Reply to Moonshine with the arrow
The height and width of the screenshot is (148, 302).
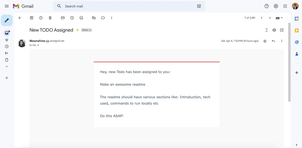(273, 41)
